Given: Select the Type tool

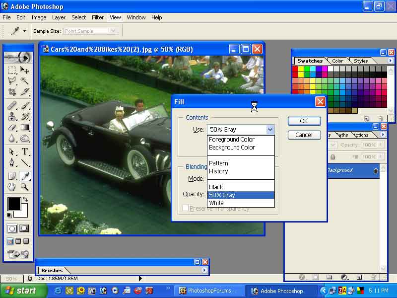Looking at the screenshot, I should click(24, 151).
